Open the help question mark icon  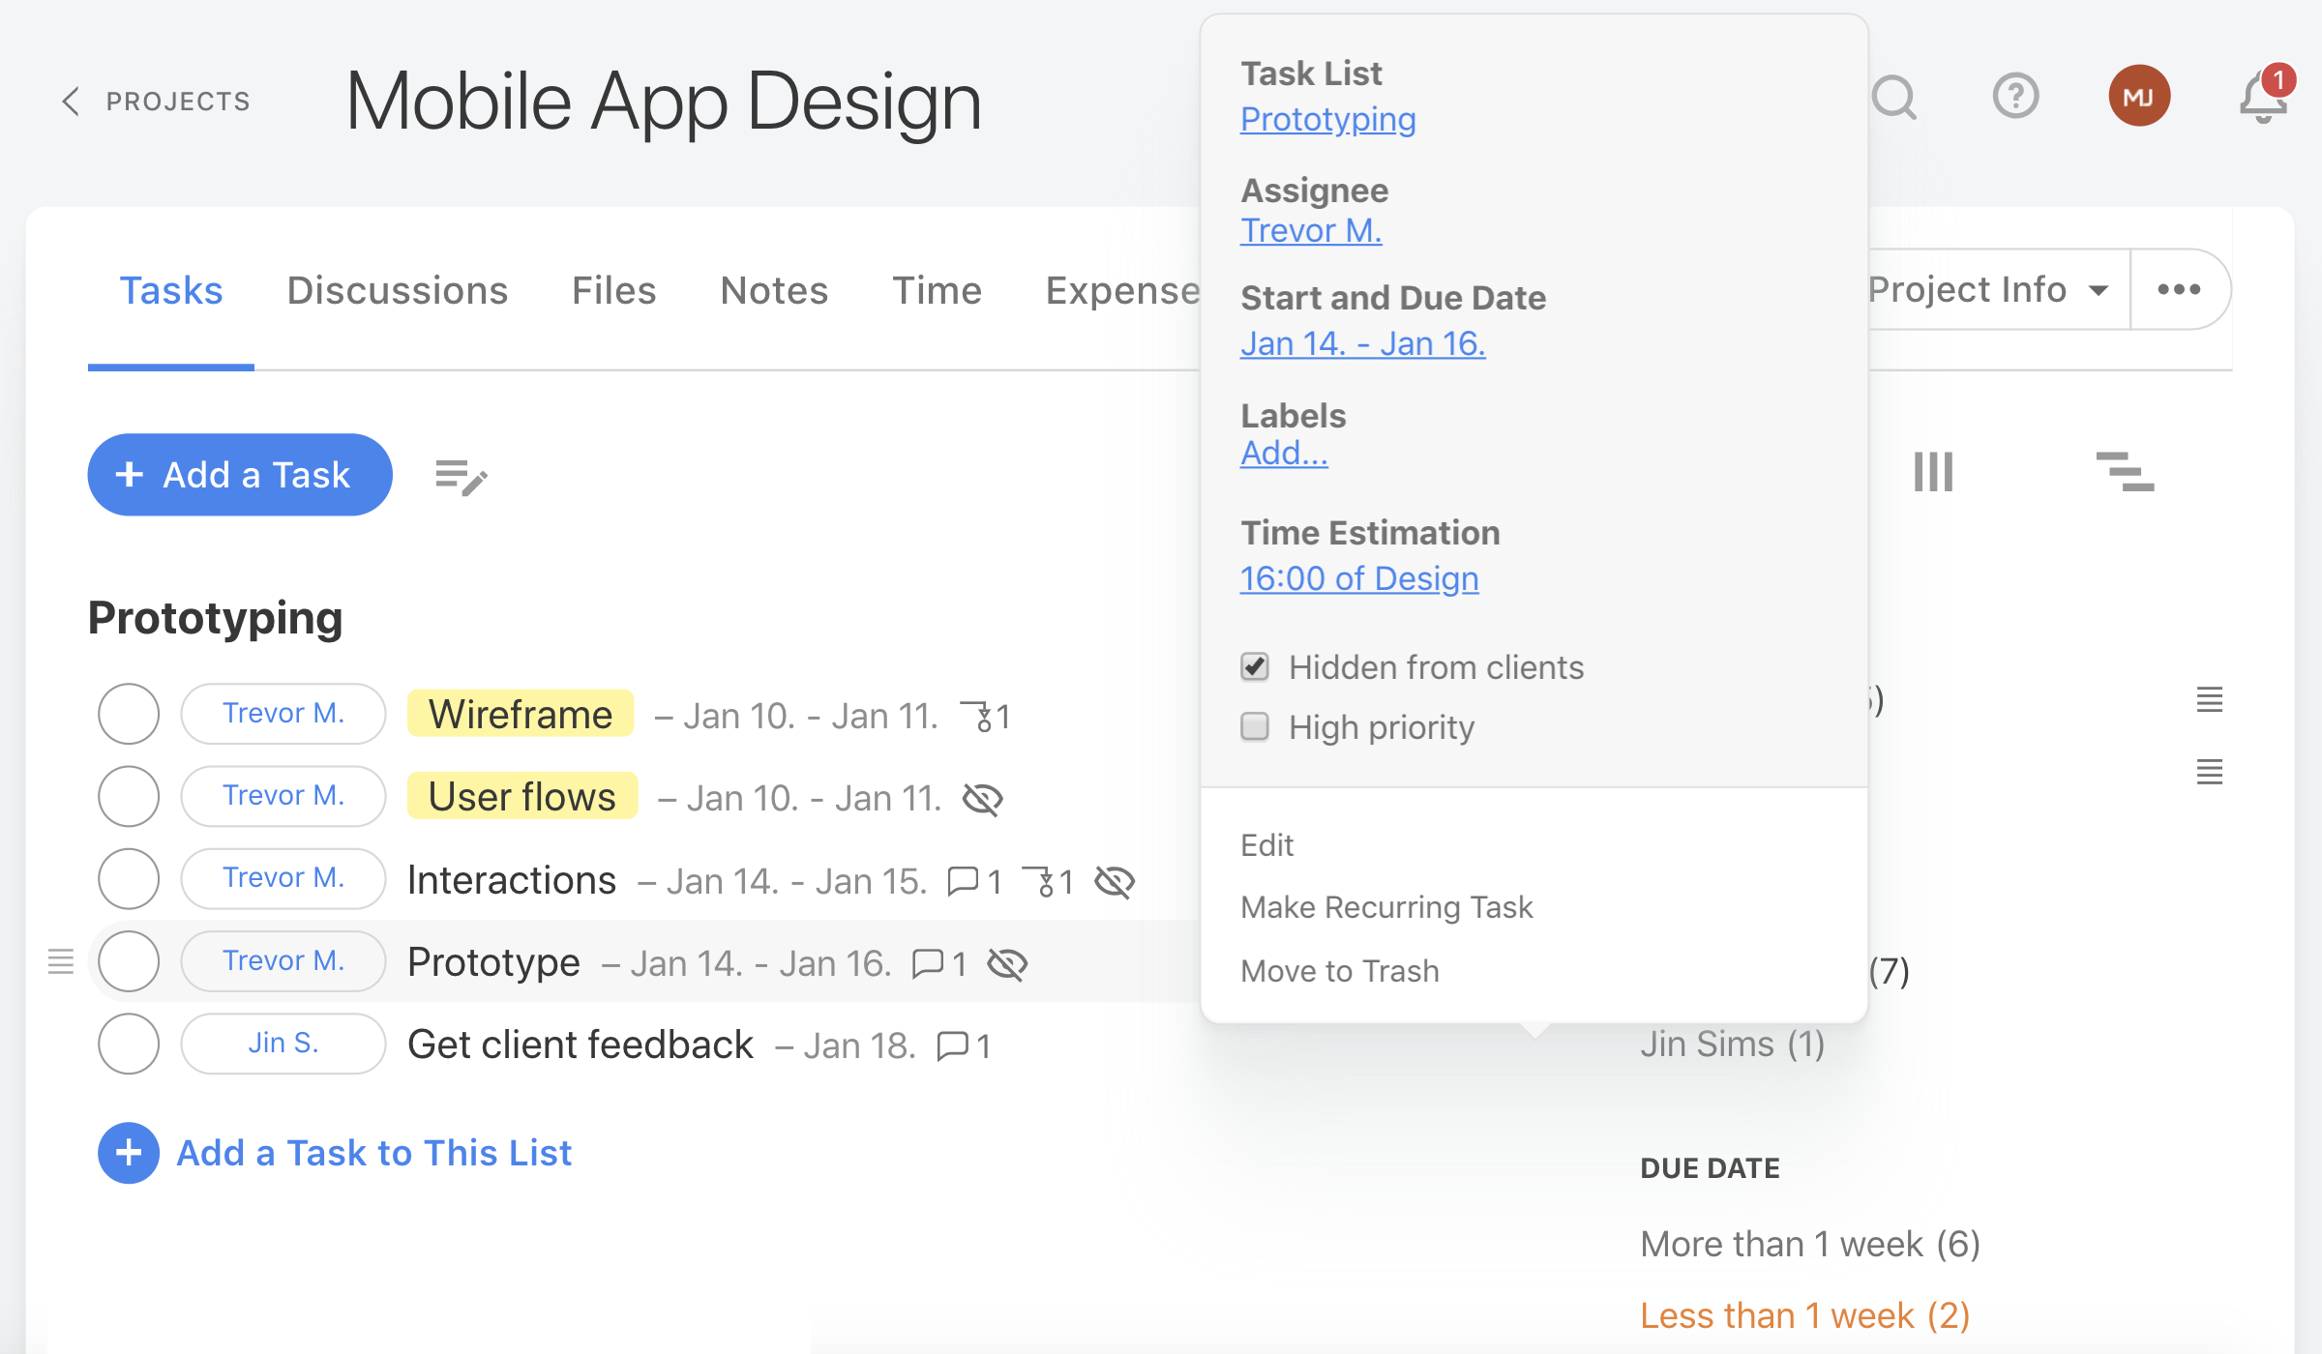click(x=2016, y=96)
